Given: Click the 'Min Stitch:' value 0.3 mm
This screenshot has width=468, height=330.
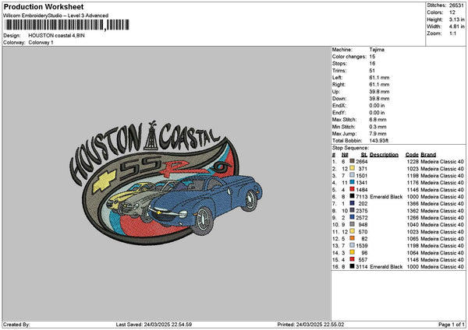Looking at the screenshot, I should pyautogui.click(x=378, y=127).
